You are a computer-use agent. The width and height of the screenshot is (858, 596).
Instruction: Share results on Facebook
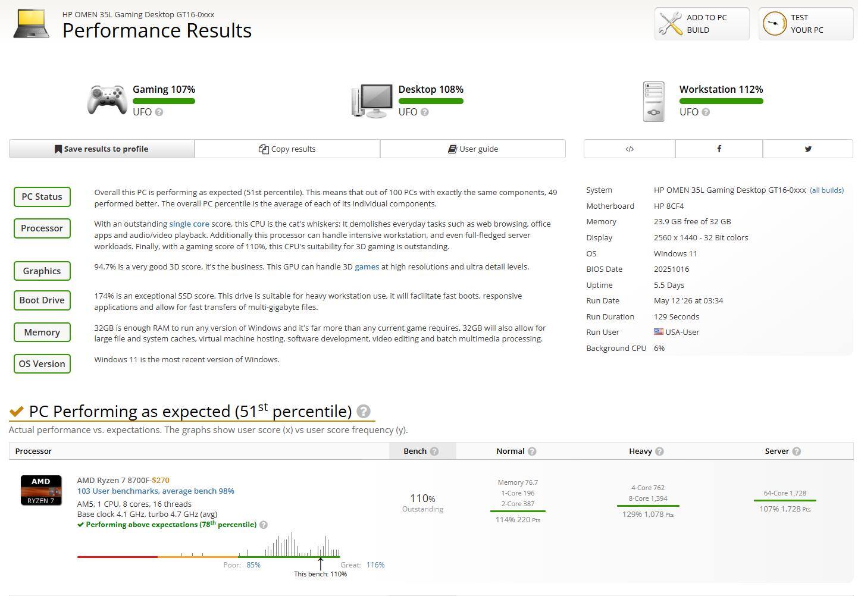click(719, 149)
